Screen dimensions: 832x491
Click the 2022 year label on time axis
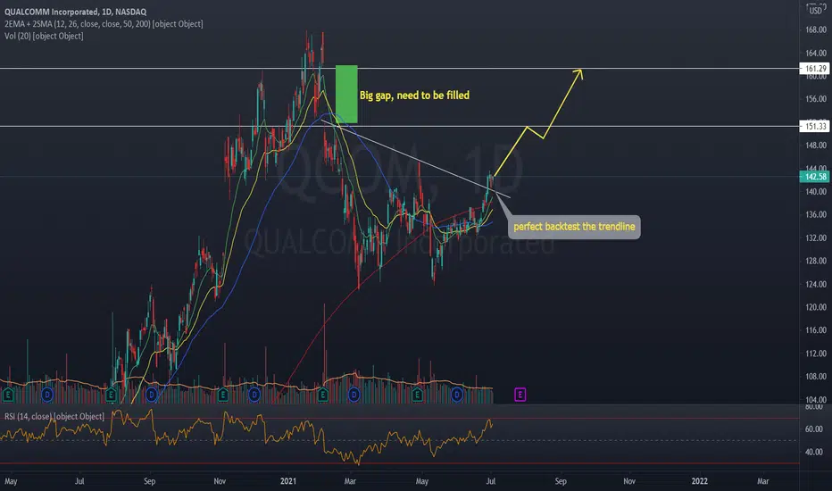coord(699,481)
